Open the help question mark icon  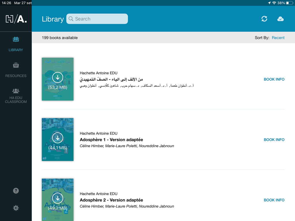pyautogui.click(x=16, y=191)
